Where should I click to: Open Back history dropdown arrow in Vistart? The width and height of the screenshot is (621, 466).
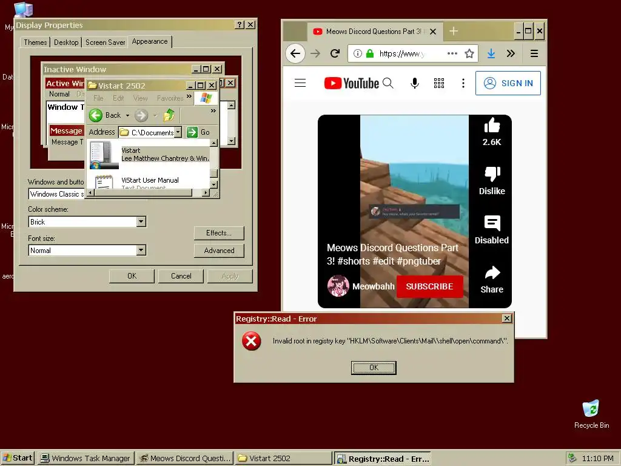(127, 116)
